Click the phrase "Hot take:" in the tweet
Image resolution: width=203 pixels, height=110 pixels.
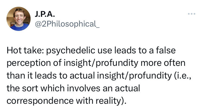(23, 51)
